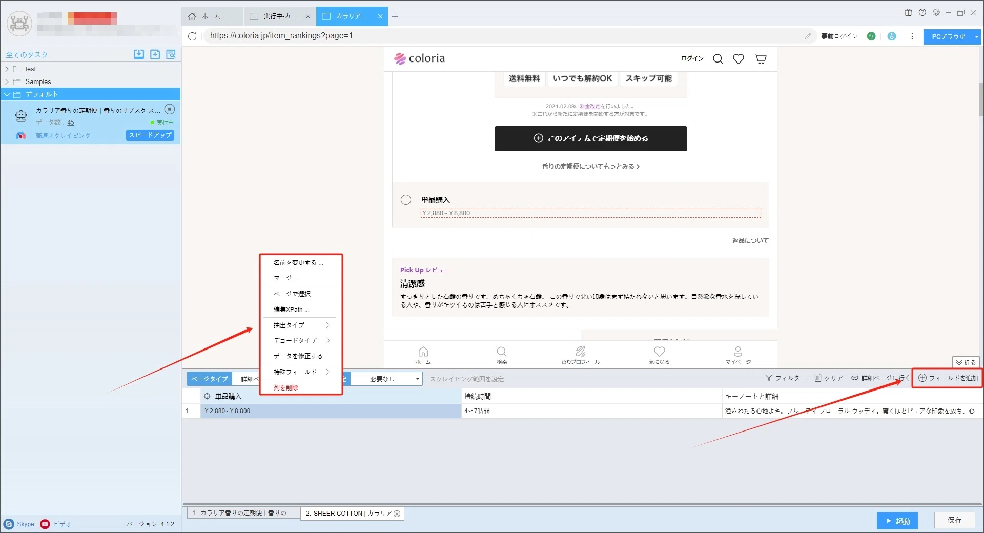
Task: Click the new task plus icon
Action: pos(155,54)
